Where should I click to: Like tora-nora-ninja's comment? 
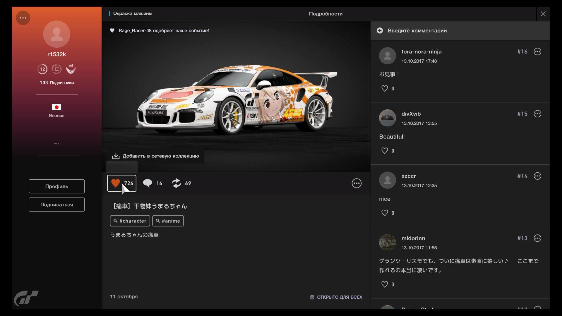click(x=385, y=88)
